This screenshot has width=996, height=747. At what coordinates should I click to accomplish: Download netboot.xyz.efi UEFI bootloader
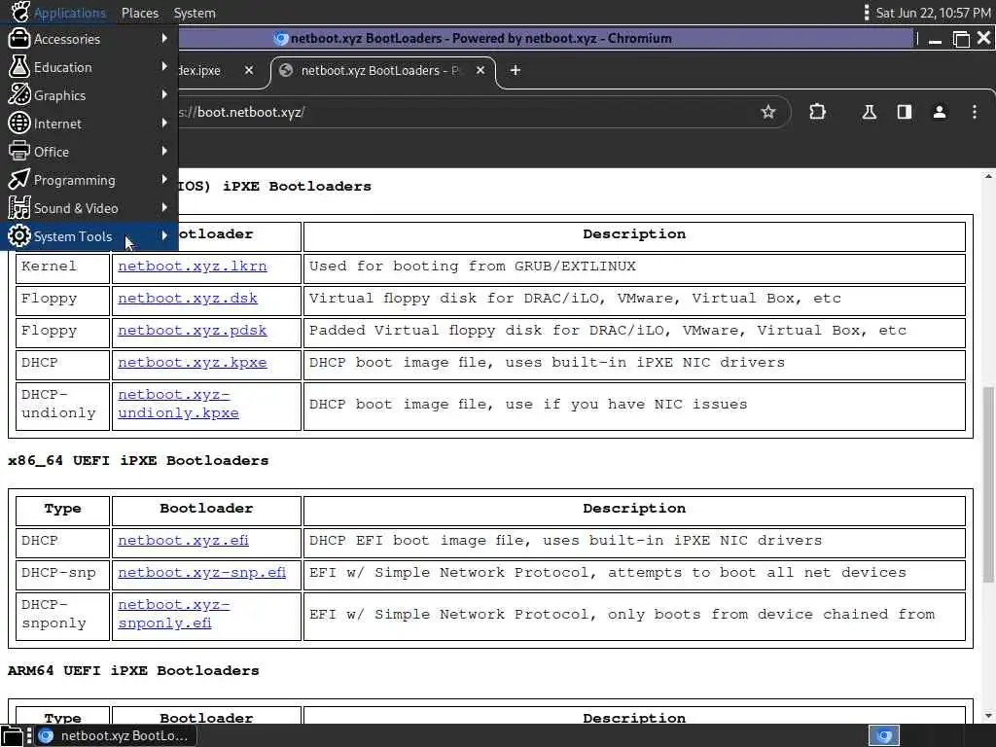pyautogui.click(x=183, y=541)
